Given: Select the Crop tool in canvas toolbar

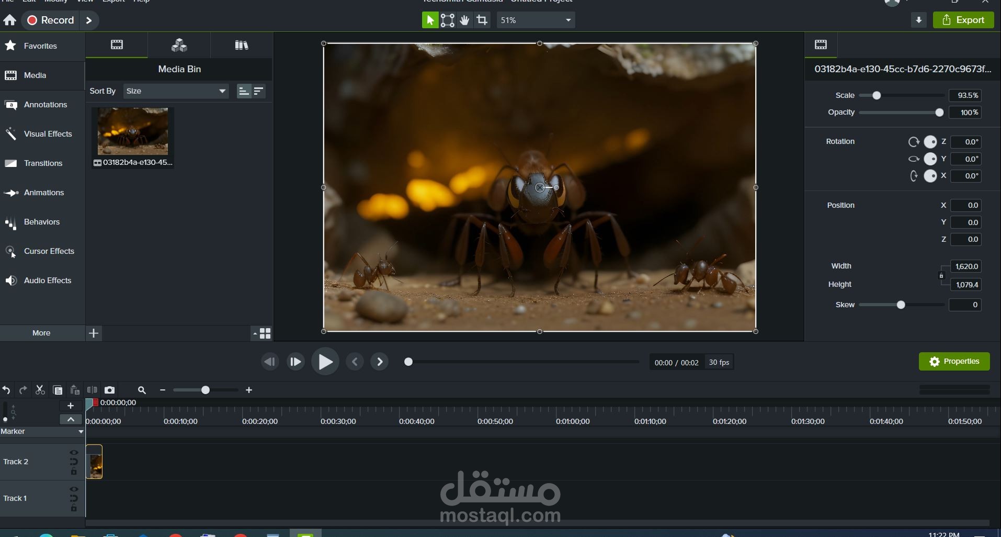Looking at the screenshot, I should point(482,20).
